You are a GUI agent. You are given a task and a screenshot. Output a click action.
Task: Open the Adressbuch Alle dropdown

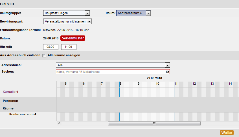[113, 65]
